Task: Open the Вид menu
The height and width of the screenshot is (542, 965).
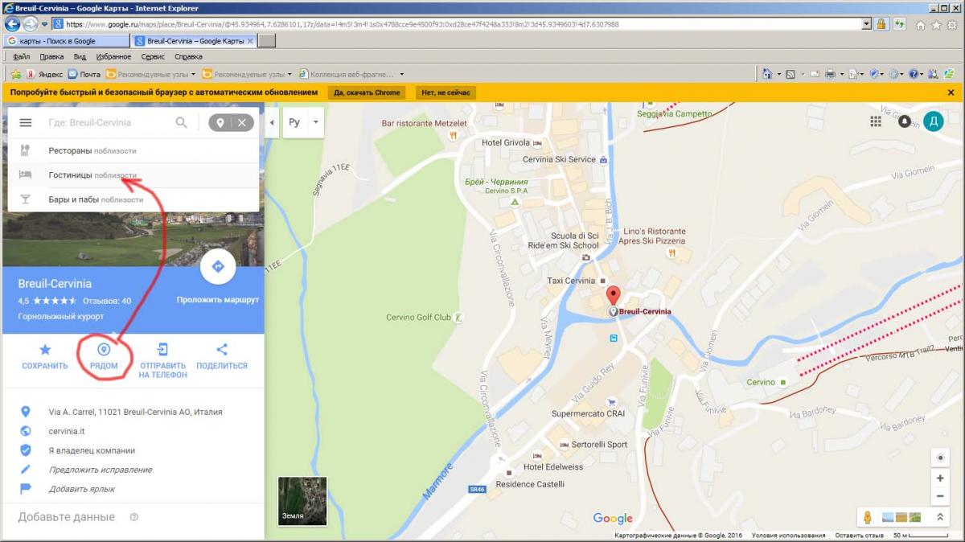Action: point(80,57)
